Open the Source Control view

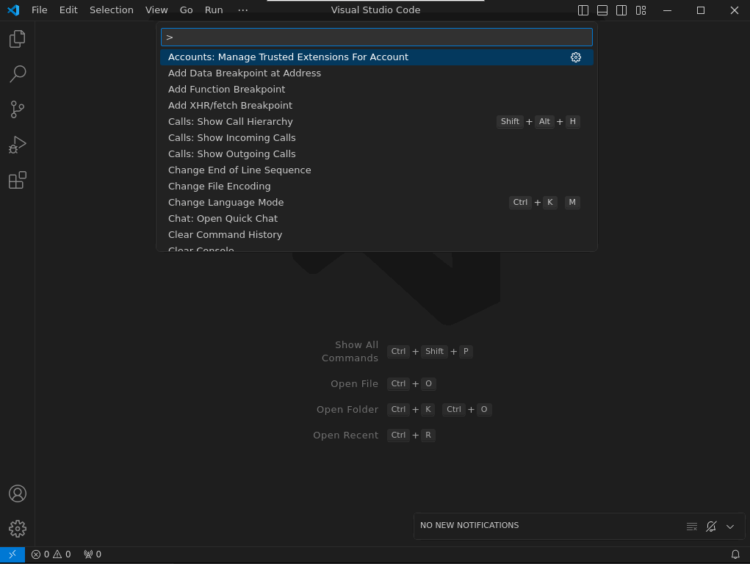(x=18, y=109)
